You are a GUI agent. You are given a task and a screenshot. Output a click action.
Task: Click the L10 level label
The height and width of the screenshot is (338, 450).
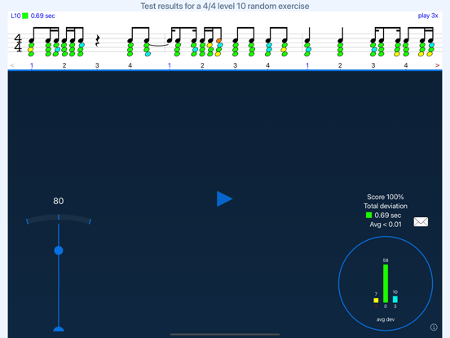[x=15, y=16]
